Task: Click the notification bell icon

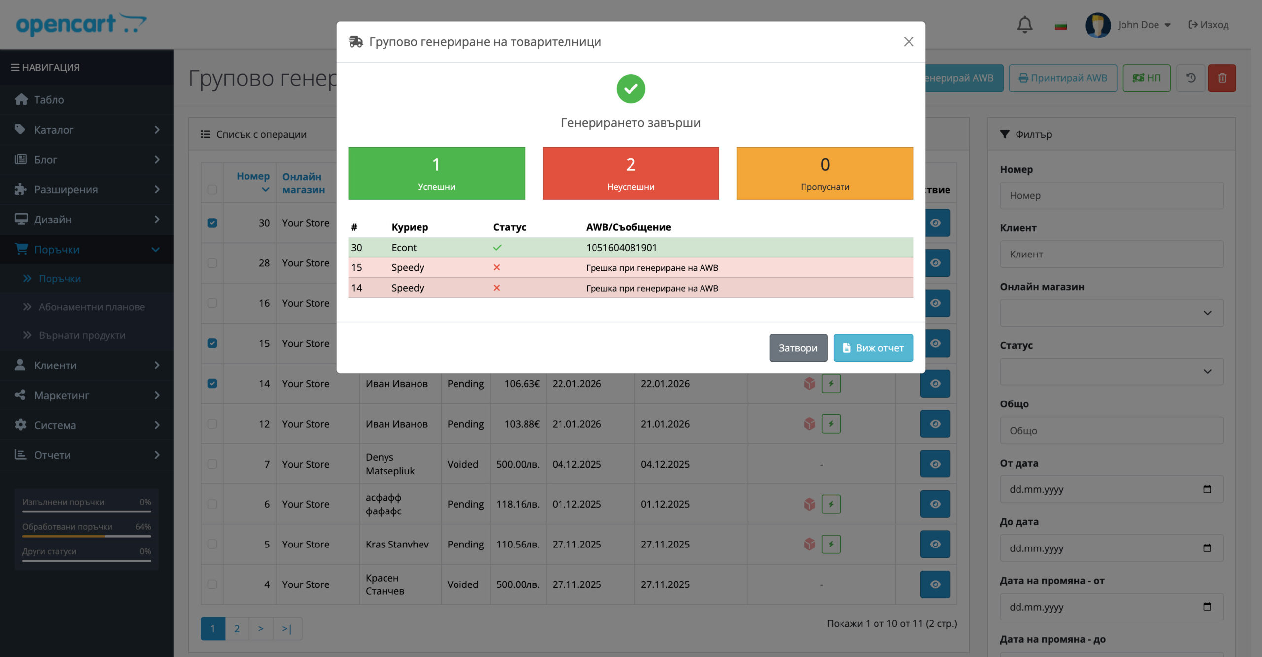Action: (x=1024, y=24)
